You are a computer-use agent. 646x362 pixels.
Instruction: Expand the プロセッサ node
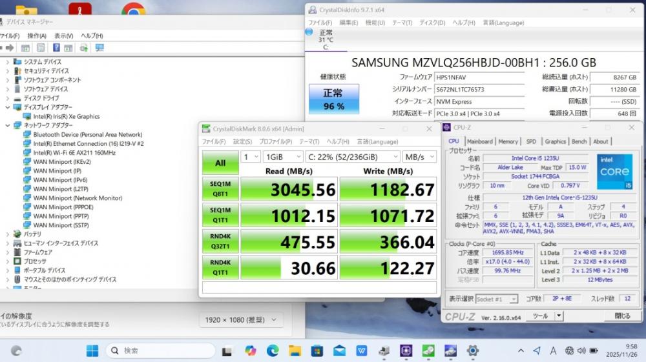click(7, 261)
